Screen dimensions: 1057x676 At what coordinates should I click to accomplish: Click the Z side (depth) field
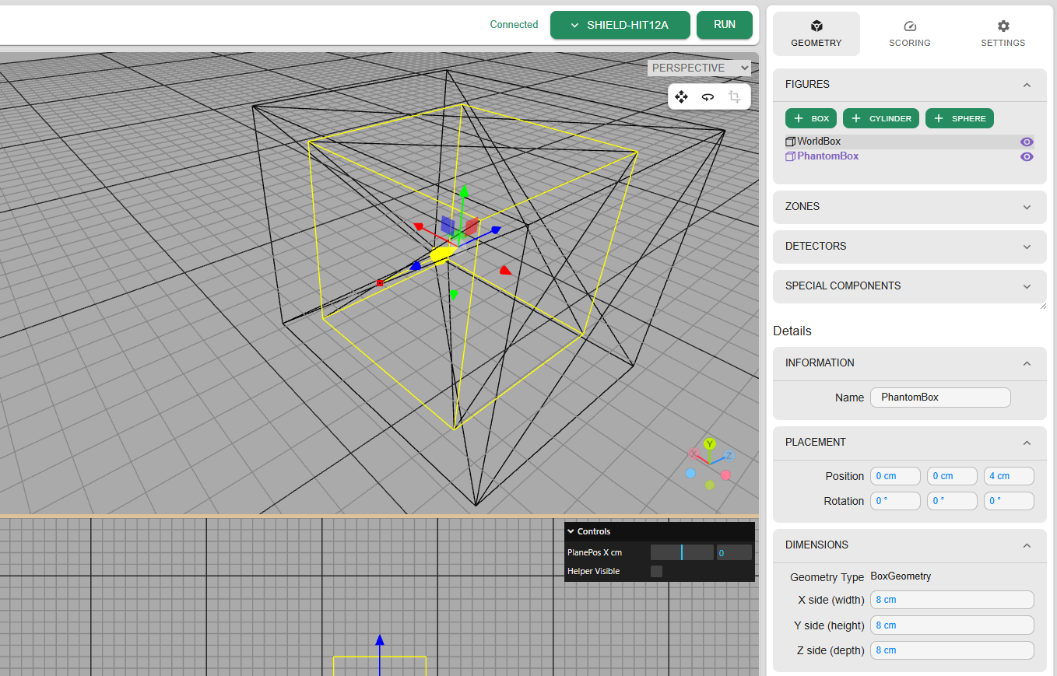click(x=952, y=650)
